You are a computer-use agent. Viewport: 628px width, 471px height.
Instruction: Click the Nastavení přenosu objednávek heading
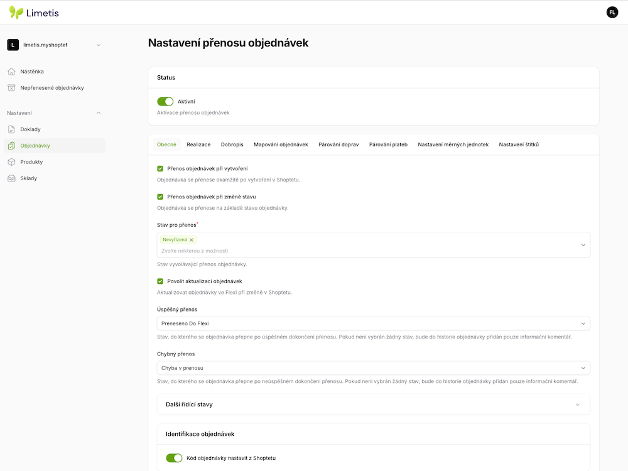tap(229, 43)
